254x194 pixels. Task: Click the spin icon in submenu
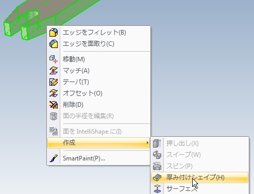tap(157, 166)
